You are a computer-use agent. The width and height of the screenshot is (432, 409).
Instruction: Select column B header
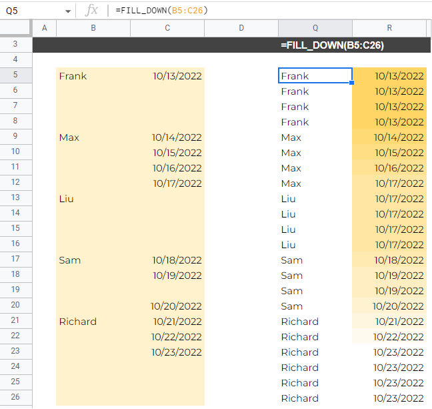click(93, 28)
